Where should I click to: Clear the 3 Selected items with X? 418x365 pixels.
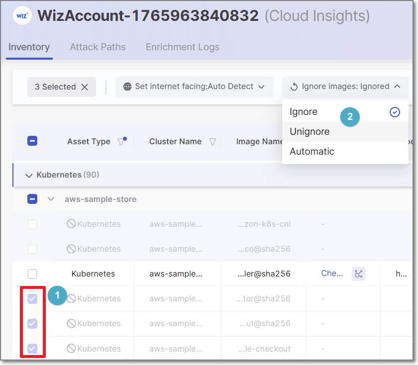[x=85, y=87]
